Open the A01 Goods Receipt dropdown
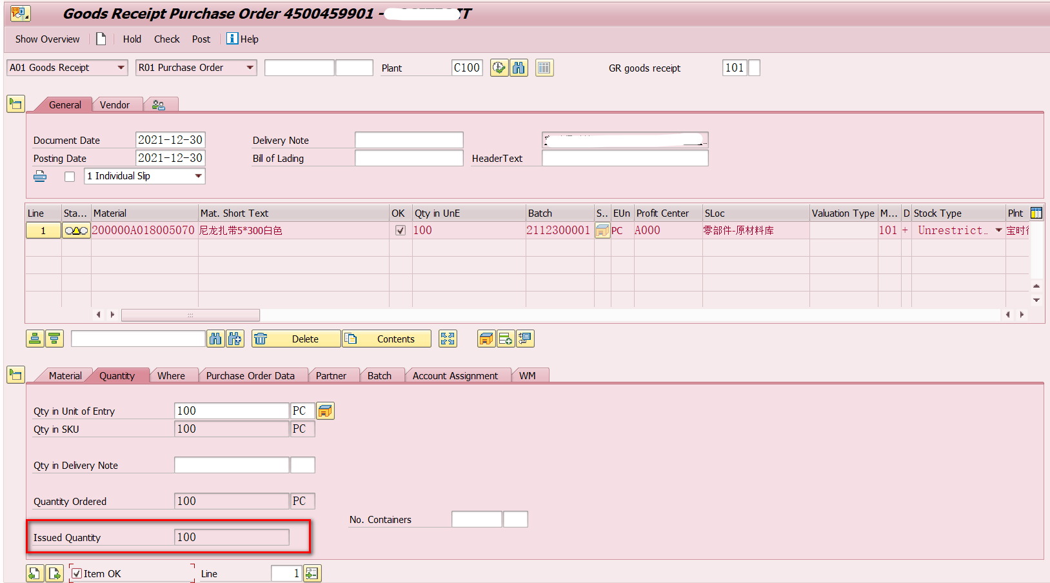This screenshot has height=583, width=1050. coord(121,68)
